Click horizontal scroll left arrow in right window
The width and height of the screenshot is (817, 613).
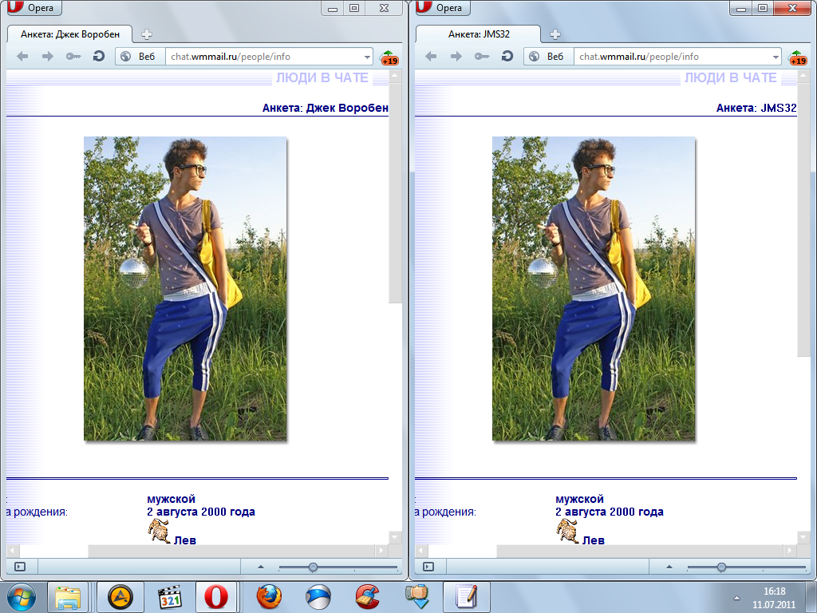[x=421, y=550]
